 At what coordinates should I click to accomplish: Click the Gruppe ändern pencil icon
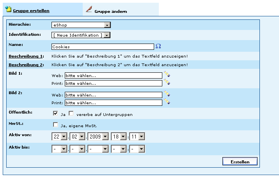pyautogui.click(x=89, y=9)
